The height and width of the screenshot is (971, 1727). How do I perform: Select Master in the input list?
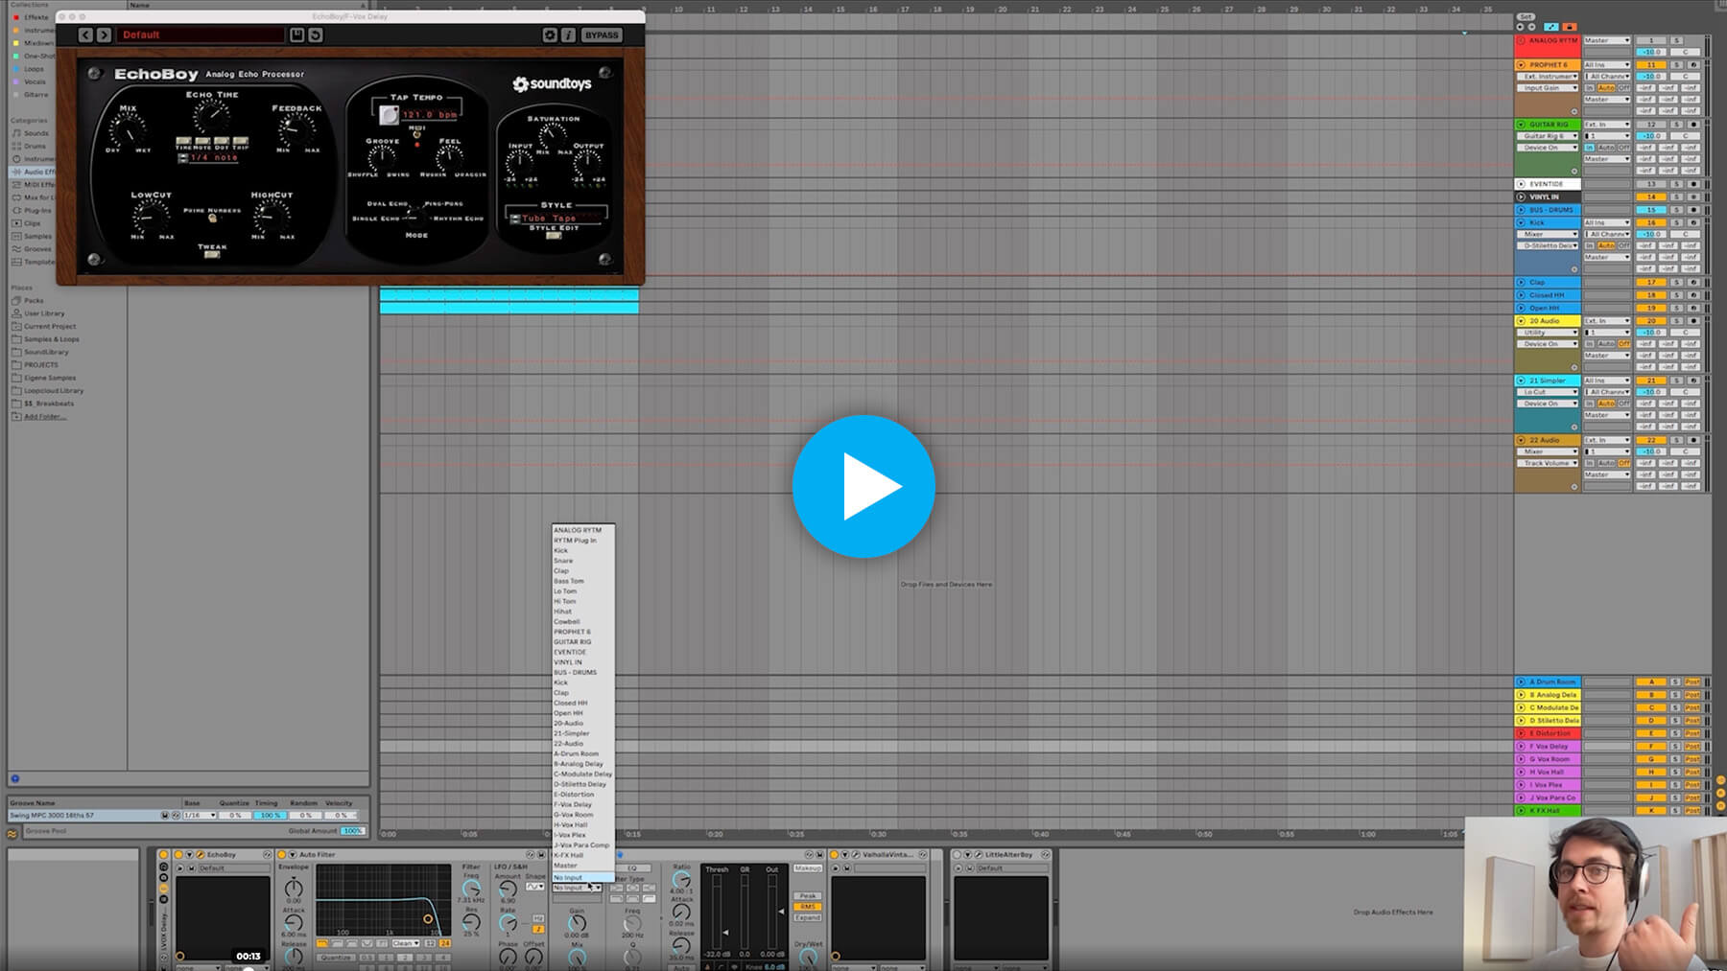(x=583, y=866)
